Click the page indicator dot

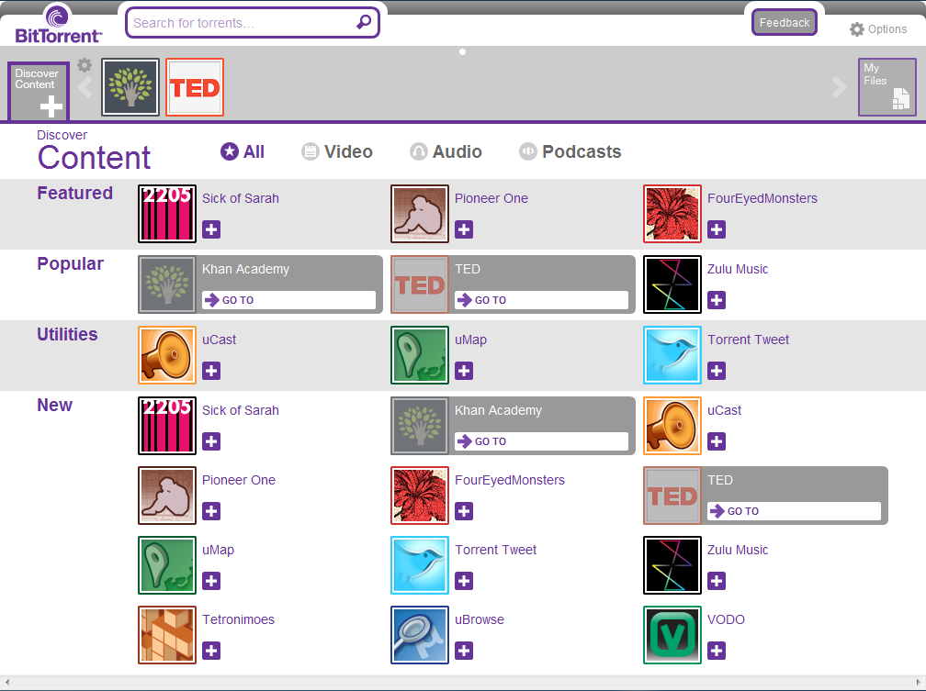pyautogui.click(x=462, y=52)
